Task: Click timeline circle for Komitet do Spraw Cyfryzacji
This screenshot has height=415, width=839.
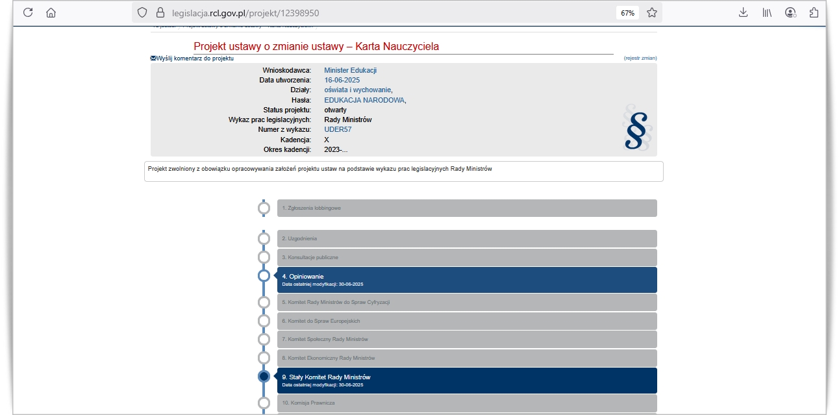Action: 264,302
